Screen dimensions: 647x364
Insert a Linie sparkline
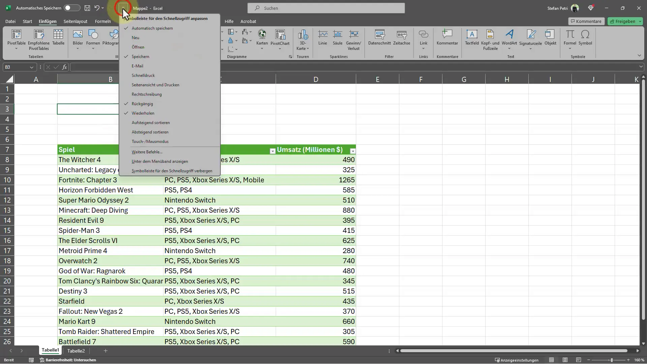[322, 37]
